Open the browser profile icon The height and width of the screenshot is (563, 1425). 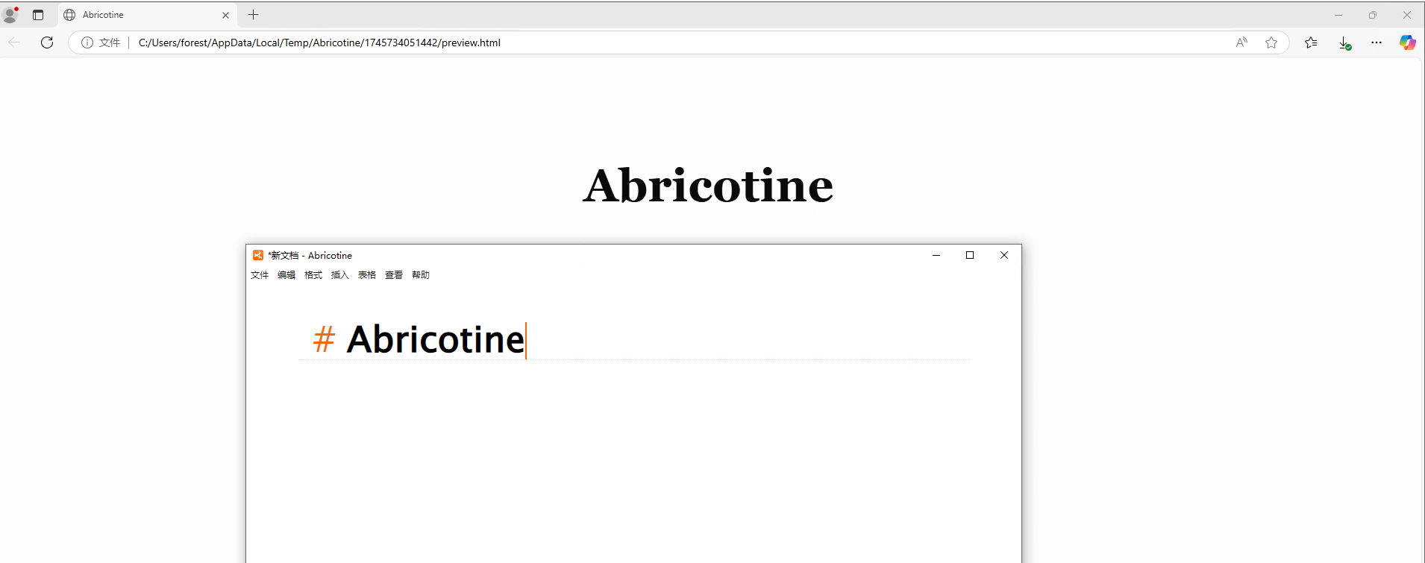coord(10,15)
